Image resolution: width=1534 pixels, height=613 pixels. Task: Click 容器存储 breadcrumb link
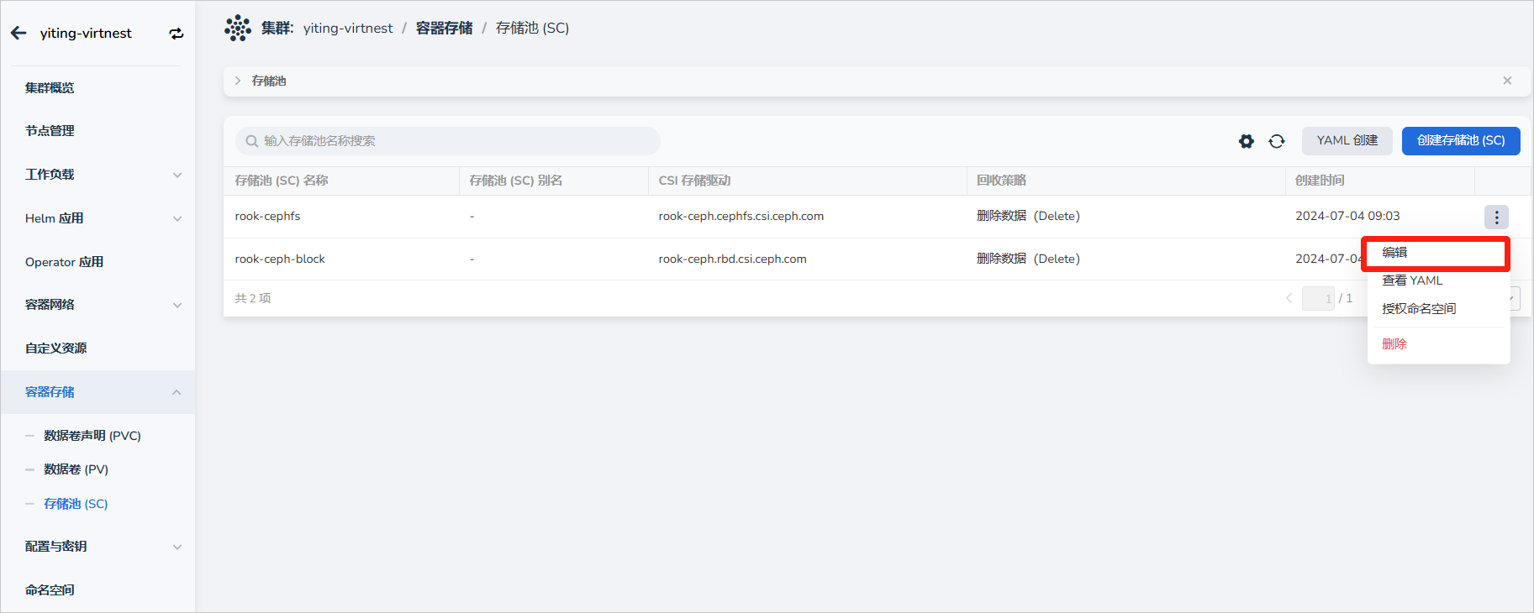444,29
